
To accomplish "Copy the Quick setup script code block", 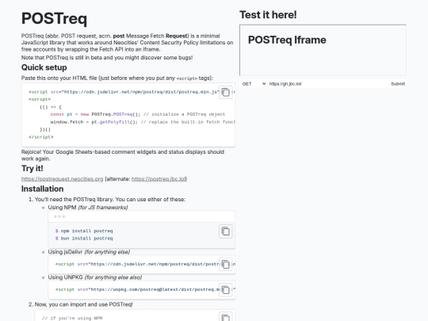I will pos(225,92).
